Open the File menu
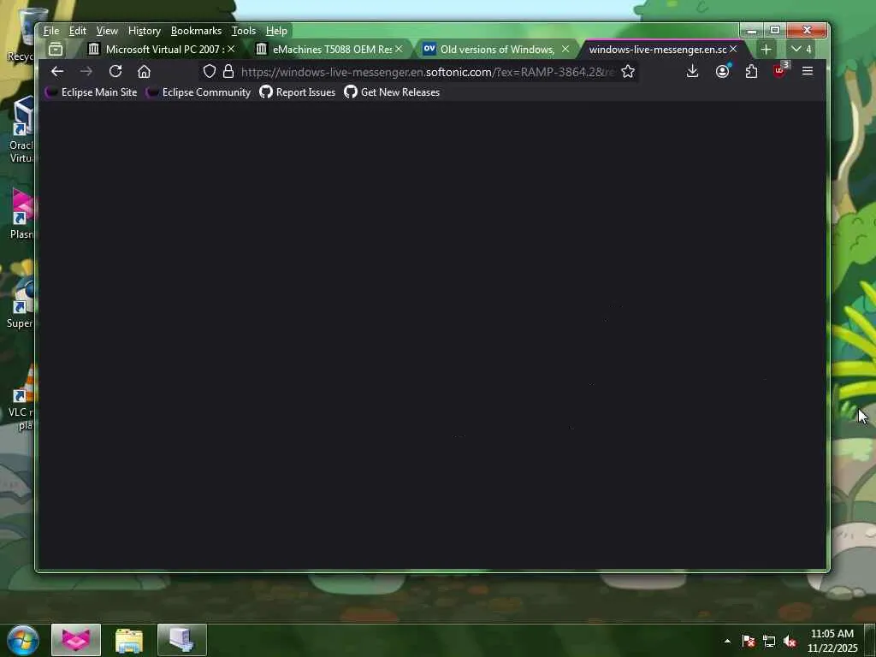 pos(50,31)
